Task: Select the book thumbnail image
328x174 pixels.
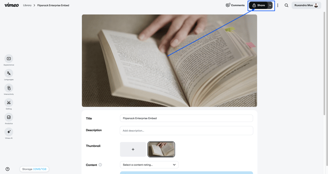Action: click(161, 149)
